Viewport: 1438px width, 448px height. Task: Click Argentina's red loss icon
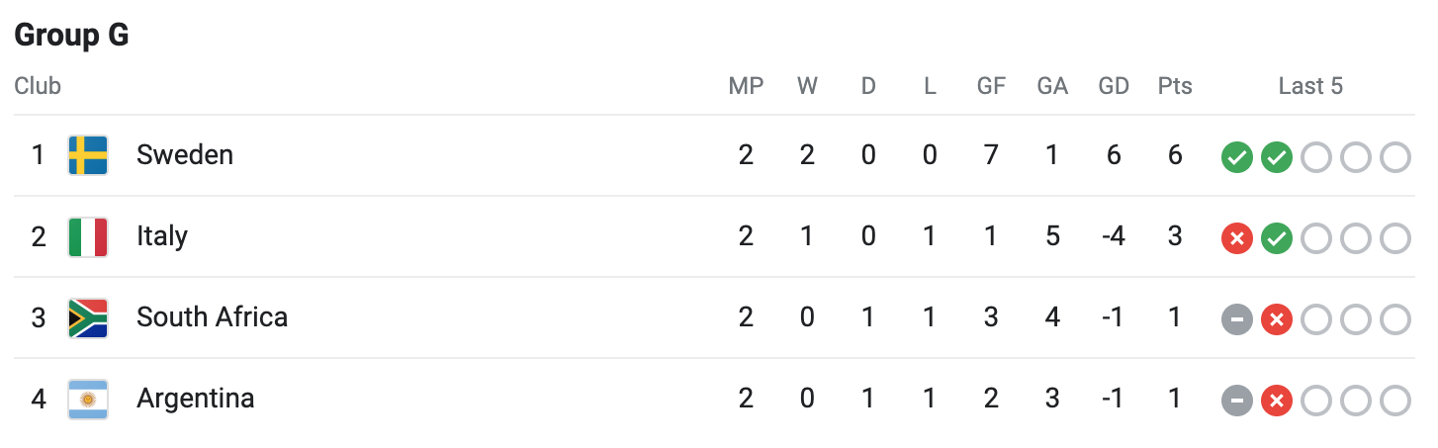[1277, 401]
